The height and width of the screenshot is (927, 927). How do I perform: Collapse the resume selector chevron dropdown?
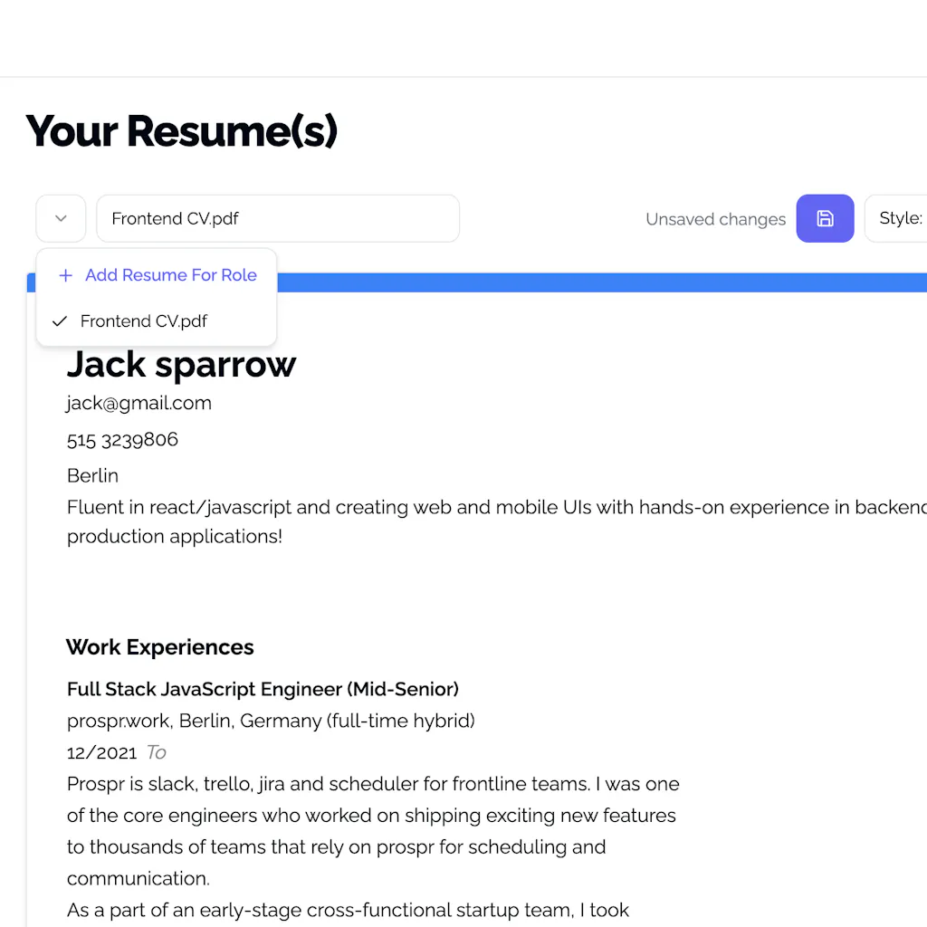click(61, 218)
